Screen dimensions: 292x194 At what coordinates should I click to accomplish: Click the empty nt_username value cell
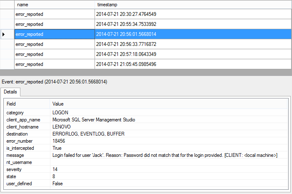(167, 162)
